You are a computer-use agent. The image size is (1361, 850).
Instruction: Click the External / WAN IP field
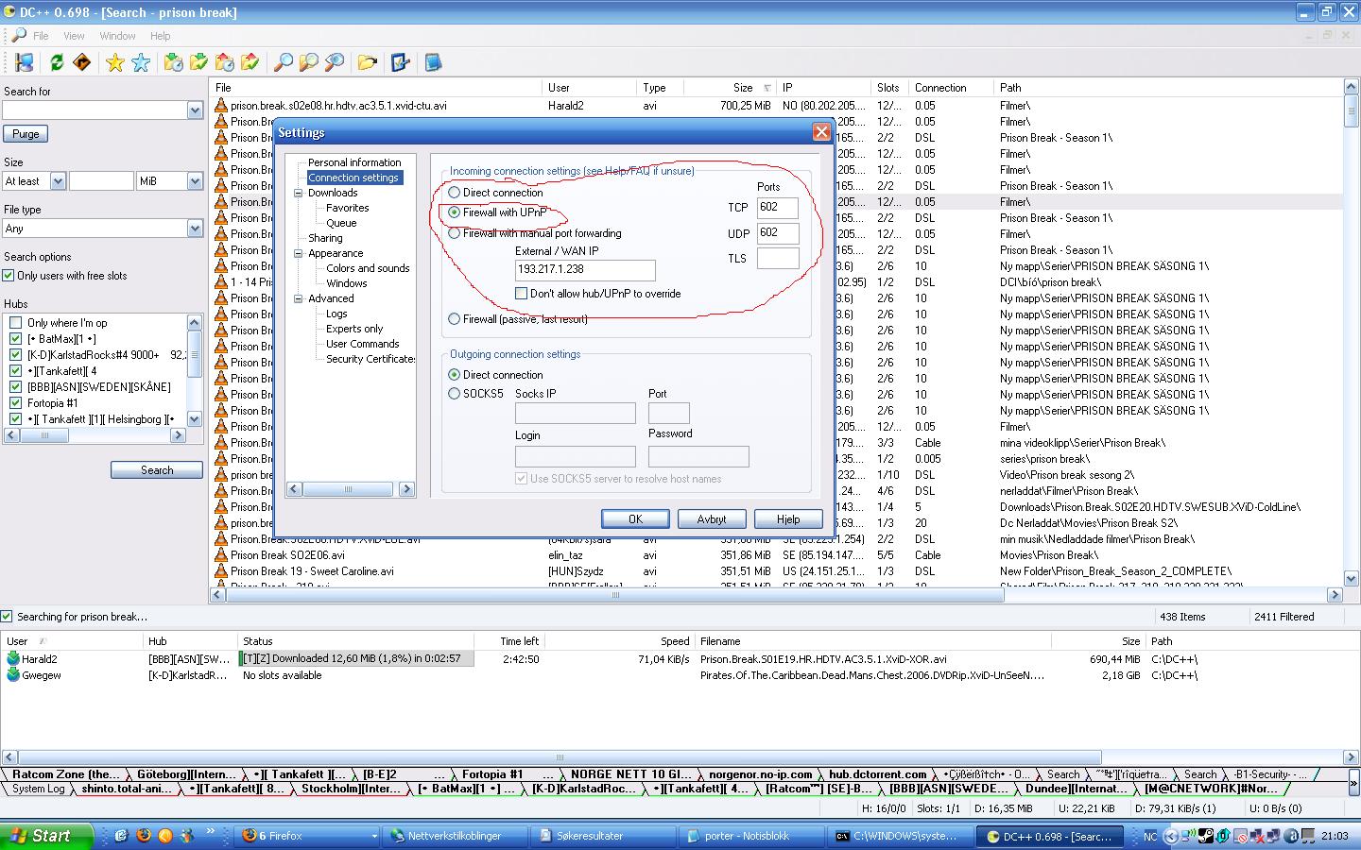(585, 269)
